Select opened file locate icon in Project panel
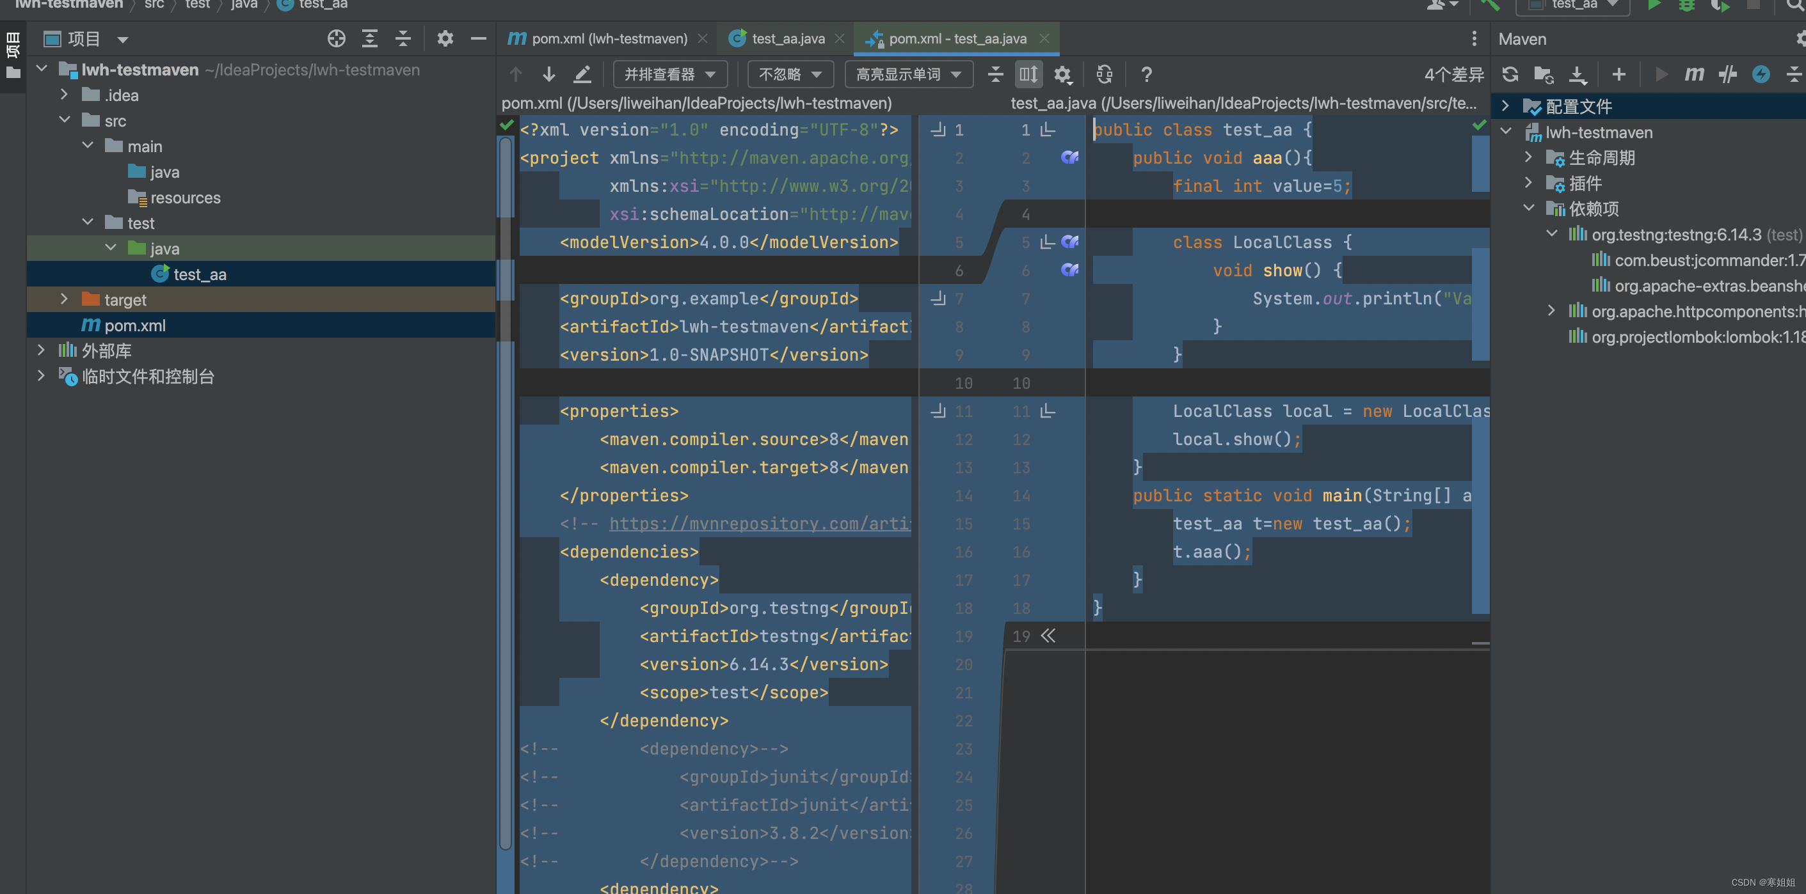 coord(337,38)
